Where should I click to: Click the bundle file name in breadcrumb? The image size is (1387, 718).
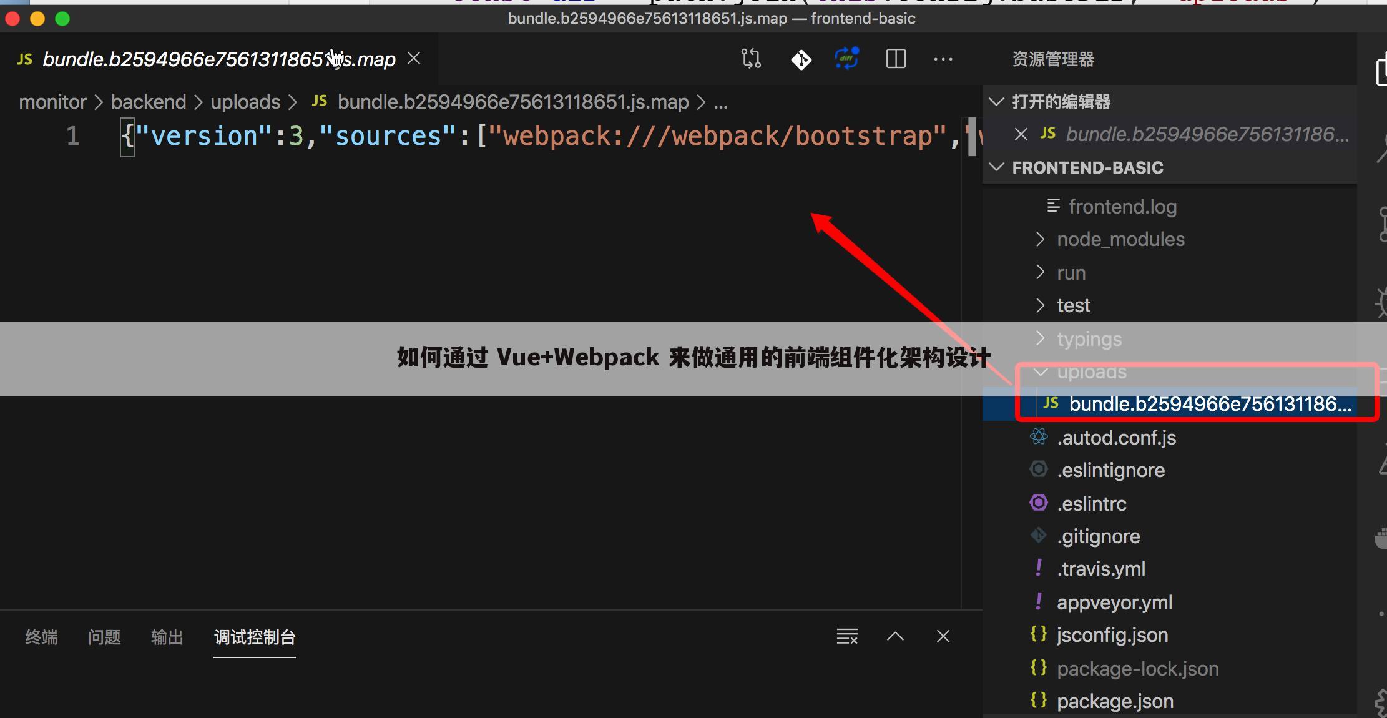pos(513,102)
